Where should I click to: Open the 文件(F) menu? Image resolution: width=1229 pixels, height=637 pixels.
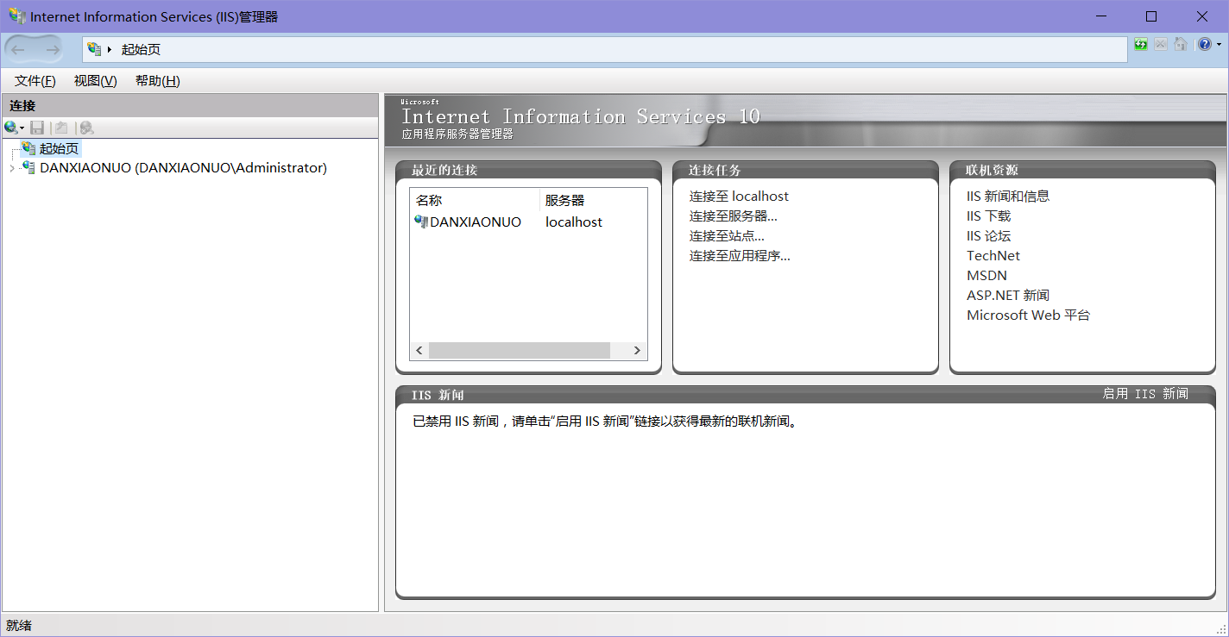34,80
